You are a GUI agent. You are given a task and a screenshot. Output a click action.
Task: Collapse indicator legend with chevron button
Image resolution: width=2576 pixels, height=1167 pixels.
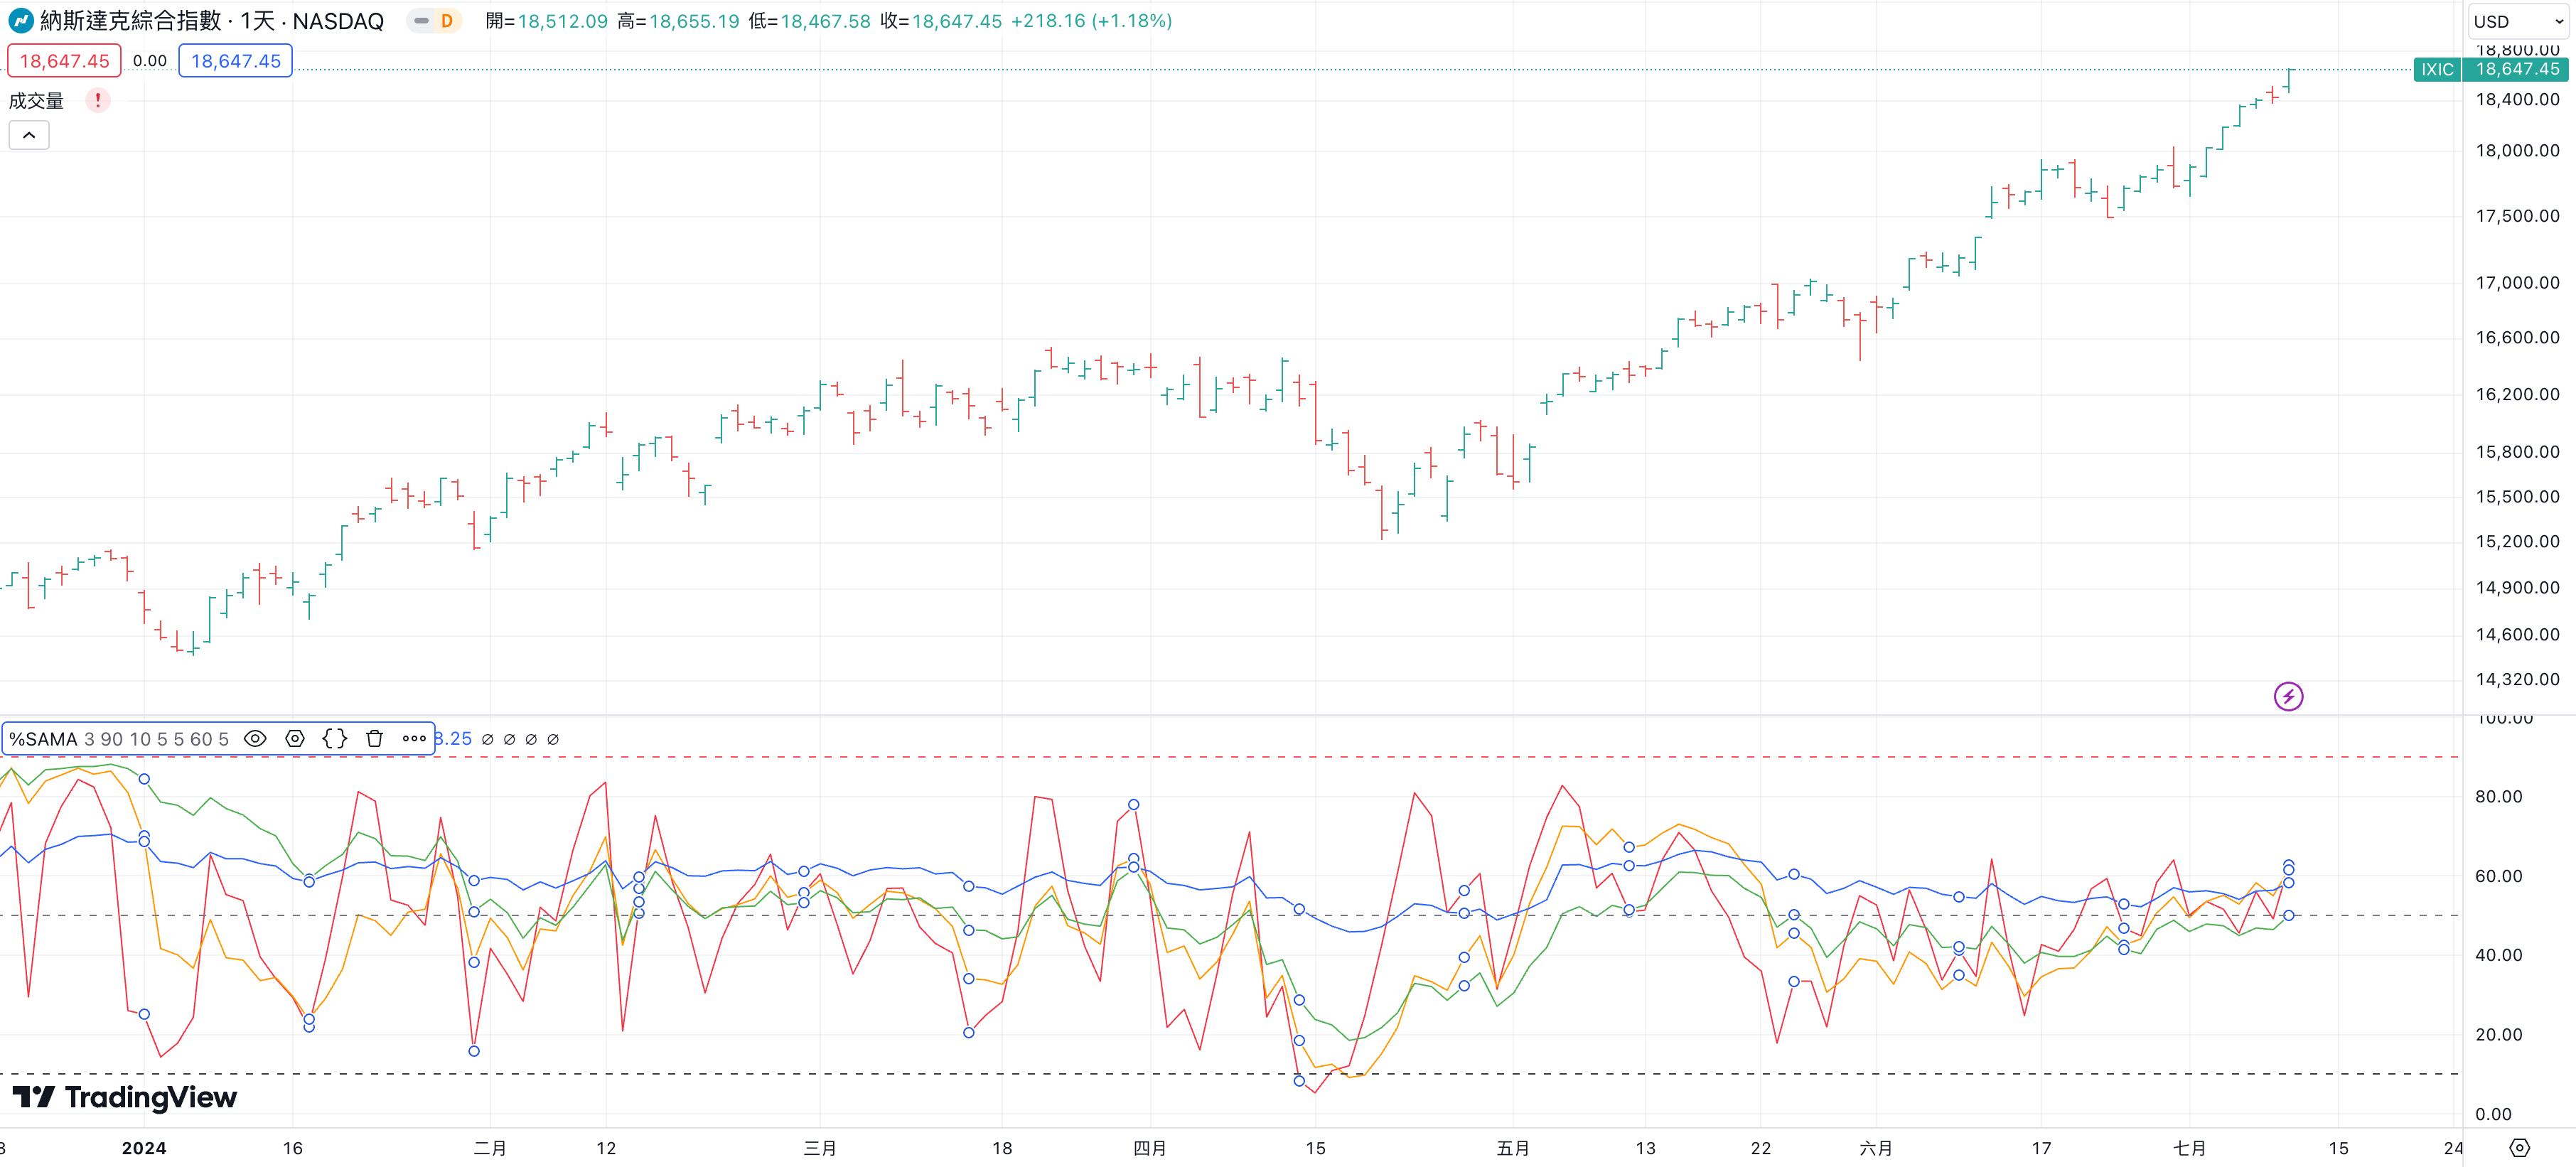[x=29, y=135]
